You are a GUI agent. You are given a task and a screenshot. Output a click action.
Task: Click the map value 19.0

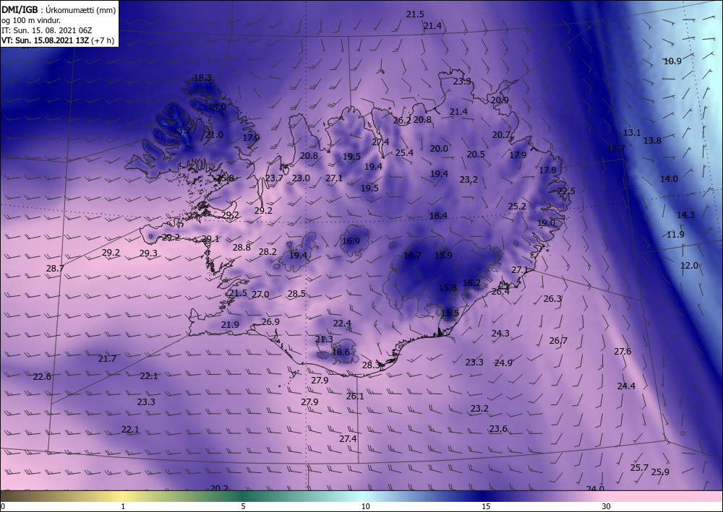[x=546, y=223]
